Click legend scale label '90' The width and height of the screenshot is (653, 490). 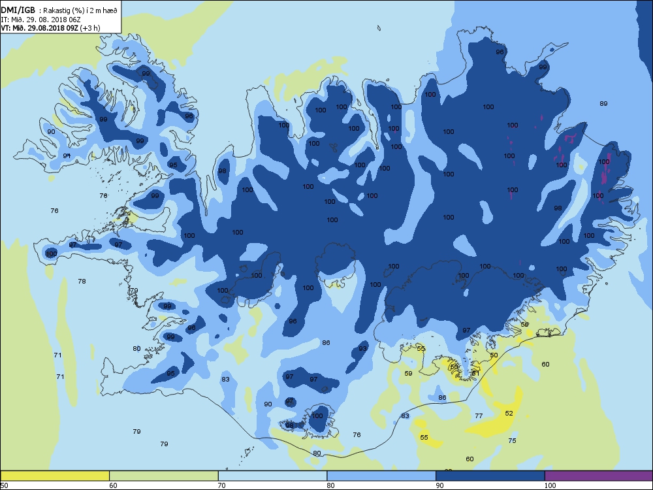pyautogui.click(x=439, y=485)
